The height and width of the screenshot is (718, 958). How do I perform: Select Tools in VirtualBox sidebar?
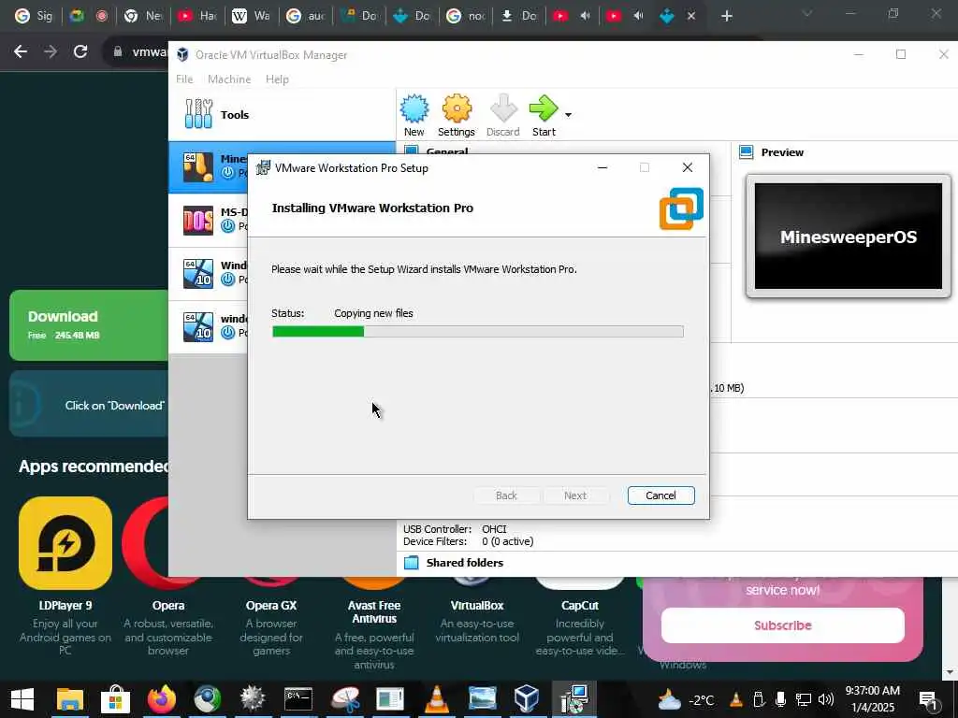[283, 114]
